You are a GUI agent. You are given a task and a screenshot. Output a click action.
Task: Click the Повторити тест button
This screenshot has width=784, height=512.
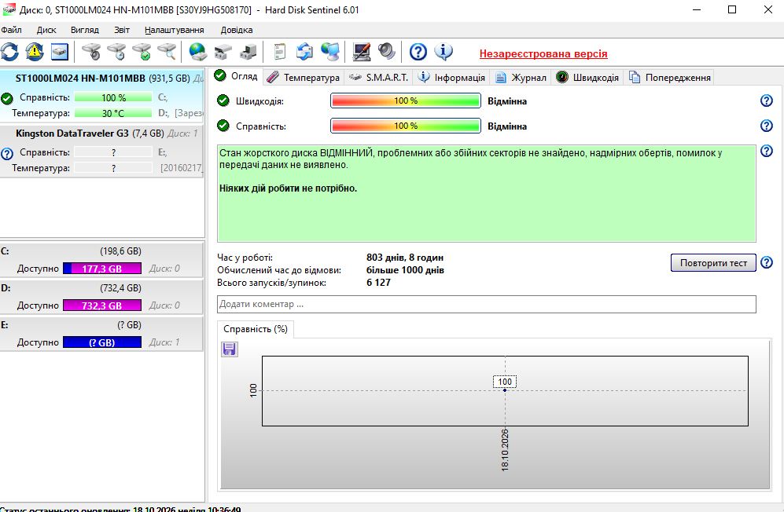click(x=713, y=263)
